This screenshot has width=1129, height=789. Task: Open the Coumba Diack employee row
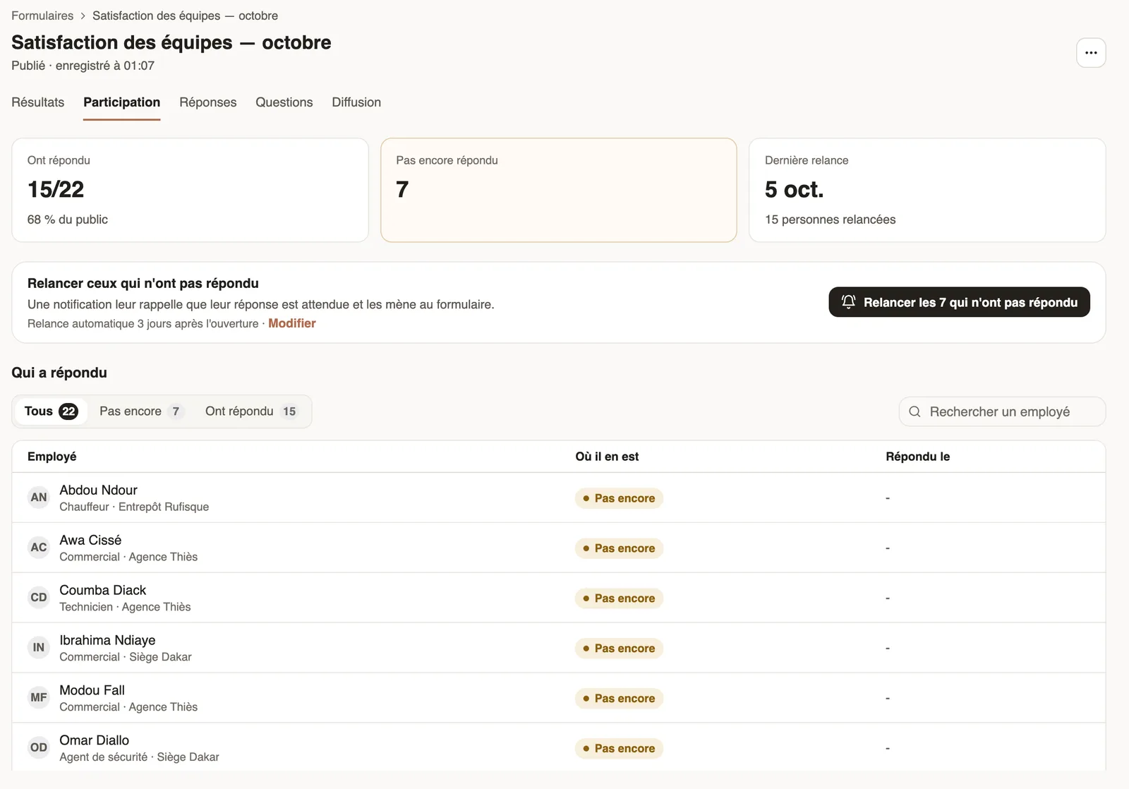pos(559,598)
